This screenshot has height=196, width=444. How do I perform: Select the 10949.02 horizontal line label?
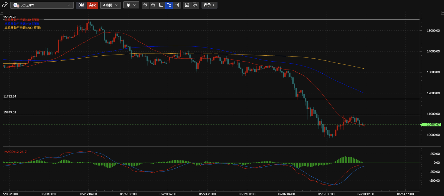point(10,112)
